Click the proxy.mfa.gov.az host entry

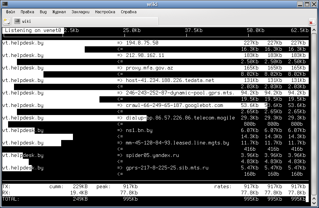point(149,68)
